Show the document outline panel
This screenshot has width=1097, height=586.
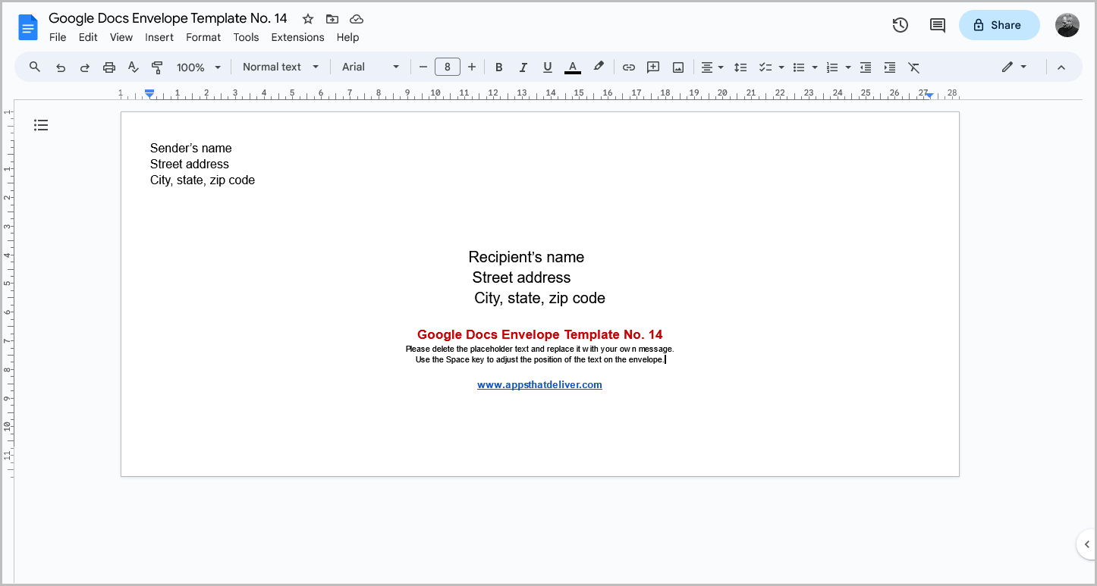(x=41, y=125)
